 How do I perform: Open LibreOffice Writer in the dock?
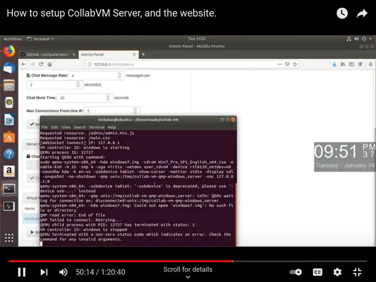[9, 120]
